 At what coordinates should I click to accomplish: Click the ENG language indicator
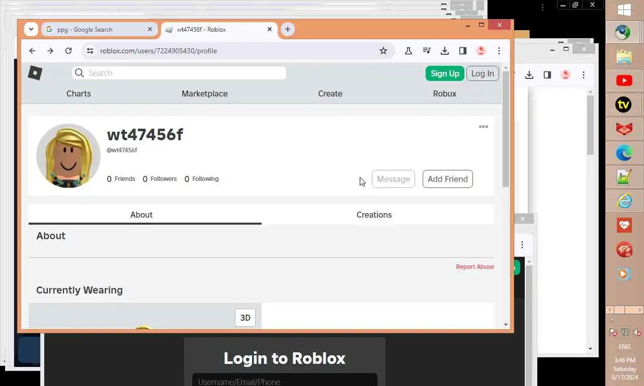click(x=624, y=347)
